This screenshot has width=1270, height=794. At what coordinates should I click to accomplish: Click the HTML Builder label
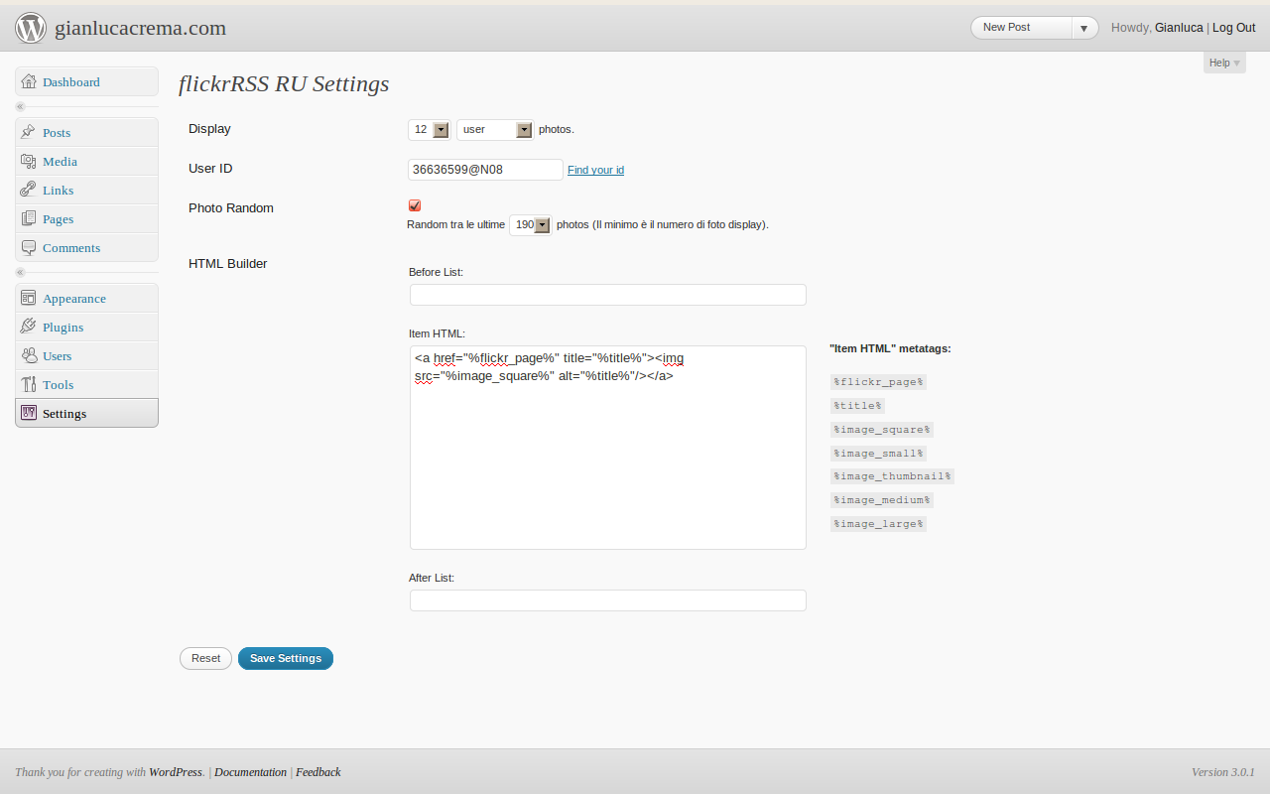click(x=228, y=264)
